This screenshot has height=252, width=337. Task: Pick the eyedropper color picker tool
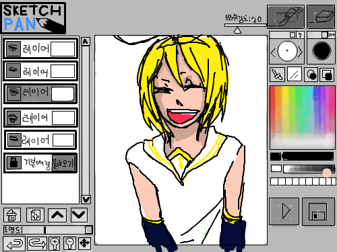click(x=277, y=75)
